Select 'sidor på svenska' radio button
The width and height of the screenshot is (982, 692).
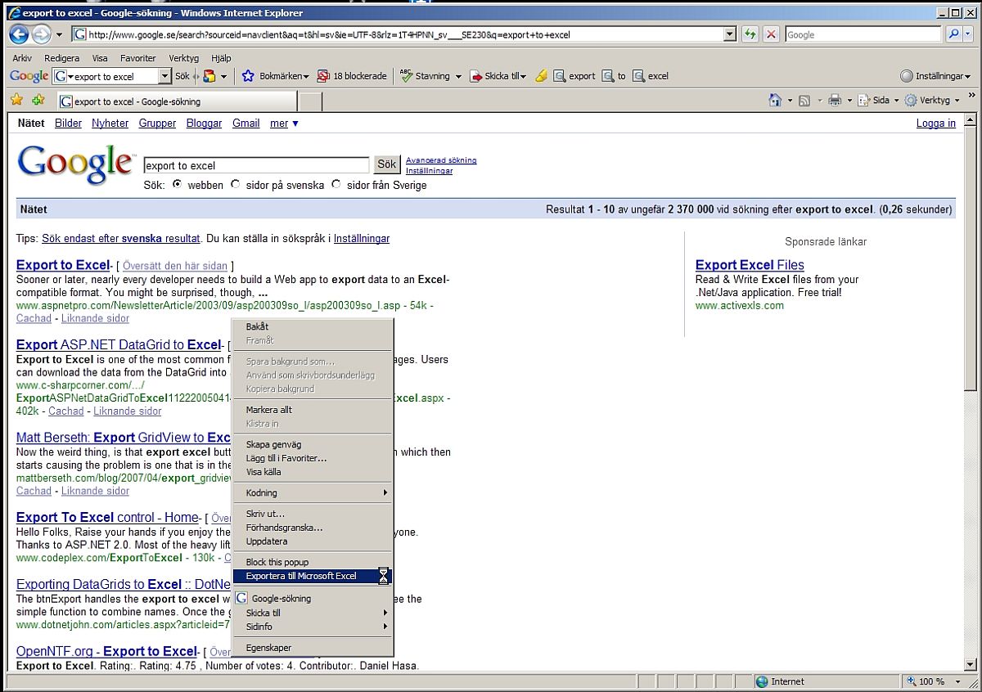pos(236,185)
